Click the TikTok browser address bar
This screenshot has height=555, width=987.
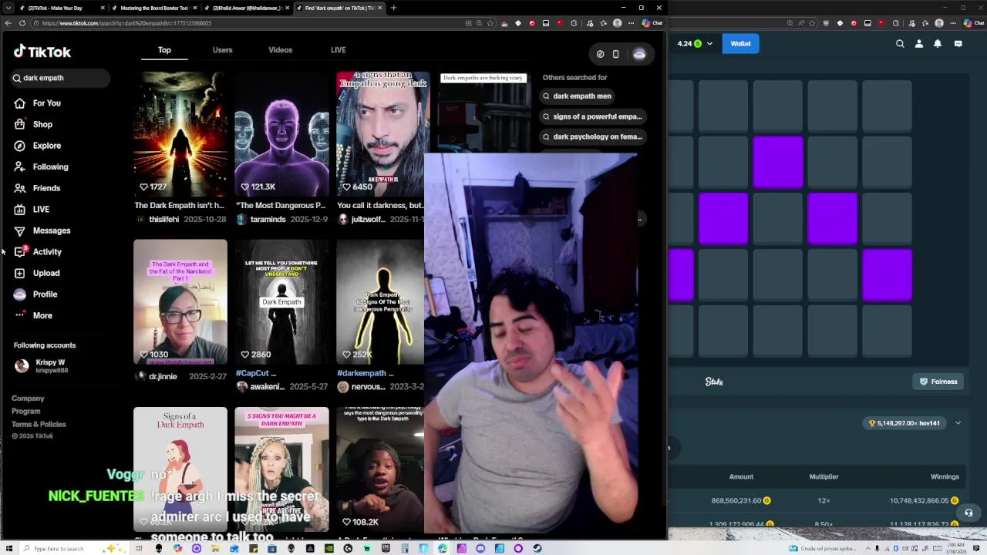tap(247, 23)
